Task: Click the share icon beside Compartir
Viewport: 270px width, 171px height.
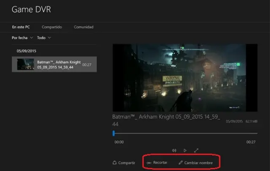Action: (x=114, y=163)
